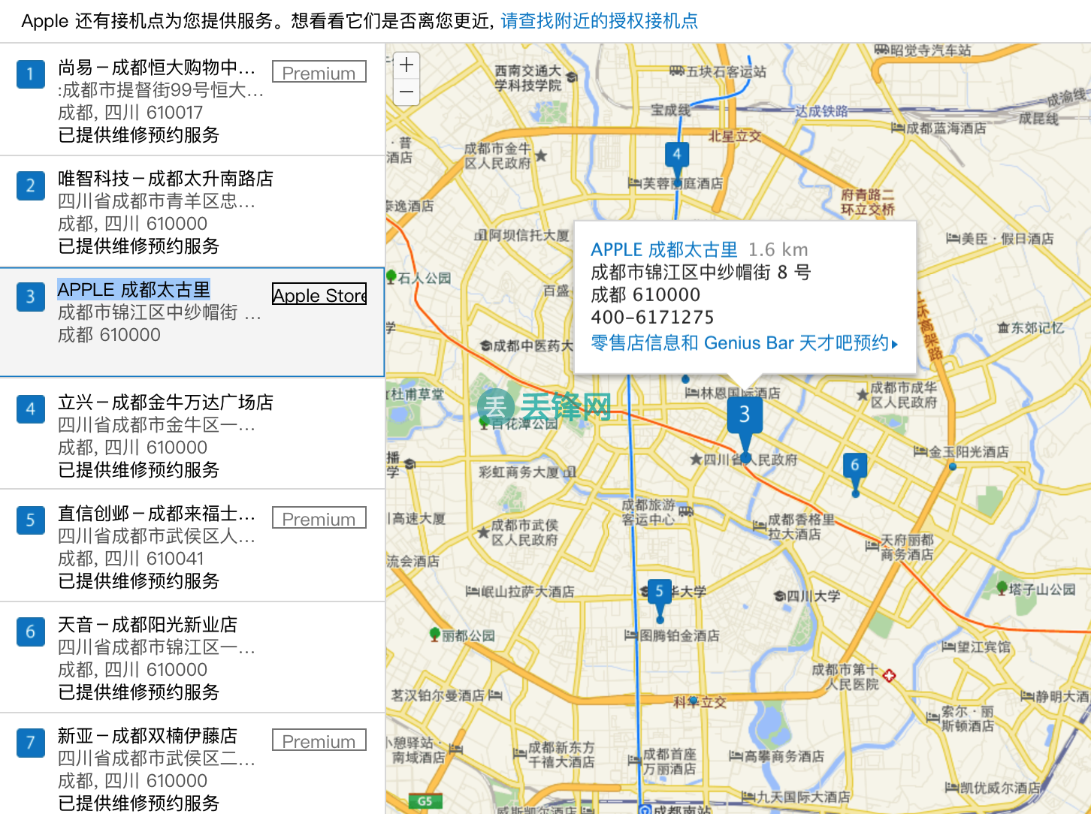The height and width of the screenshot is (814, 1091).
Task: Click 望江宾馆 label on map
Action: tap(984, 647)
